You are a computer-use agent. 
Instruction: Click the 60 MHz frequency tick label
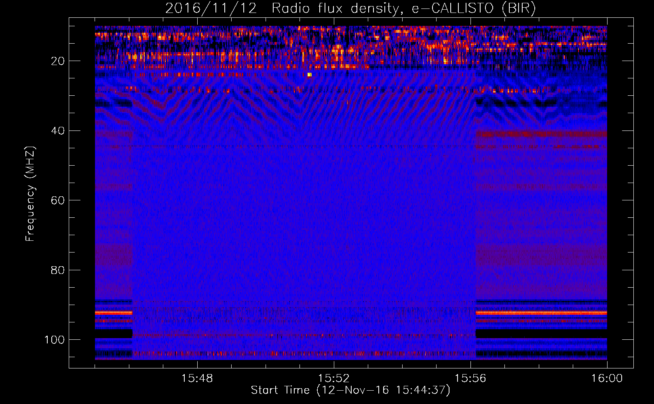(x=58, y=200)
